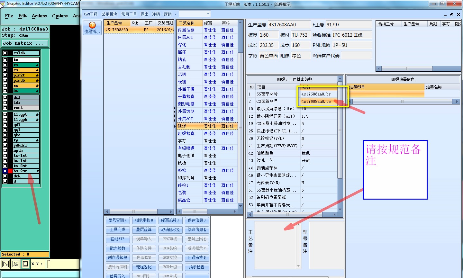This screenshot has height=278, width=463.
Task: Click right arrow of the 油墨 info scrollbar
Action: tap(457, 101)
